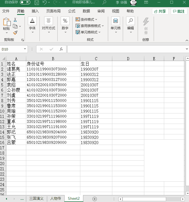The width and height of the screenshot is (189, 202).
Task: Switch to the 人物传 sheet tab
Action: coord(55,198)
